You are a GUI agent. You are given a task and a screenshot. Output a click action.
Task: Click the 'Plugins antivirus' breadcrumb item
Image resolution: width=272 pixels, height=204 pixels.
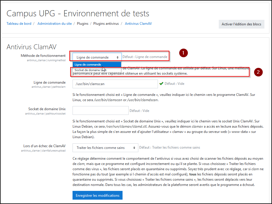106,24
